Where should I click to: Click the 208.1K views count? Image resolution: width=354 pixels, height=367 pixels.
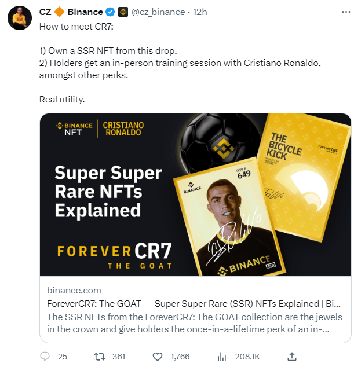pos(247,357)
